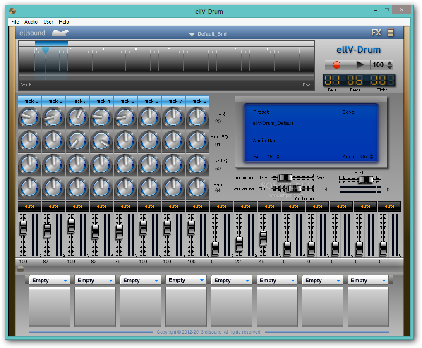422x348 pixels.
Task: Click the ellsound logo icon
Action: pyautogui.click(x=60, y=33)
